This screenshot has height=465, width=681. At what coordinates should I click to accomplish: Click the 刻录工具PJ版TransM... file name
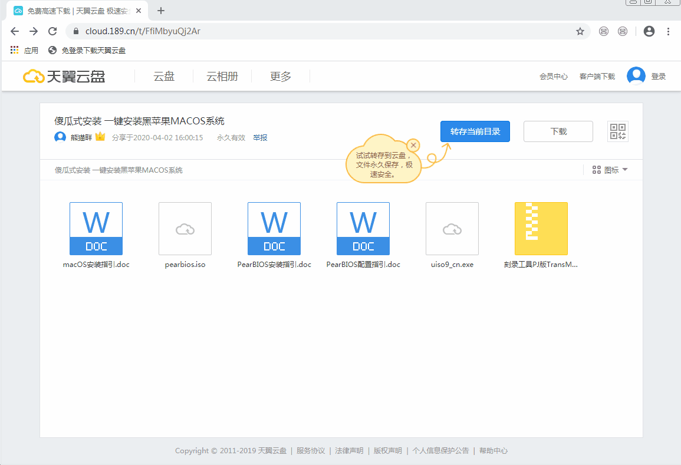coord(541,265)
